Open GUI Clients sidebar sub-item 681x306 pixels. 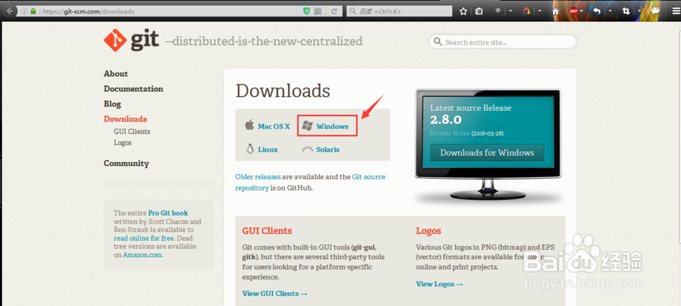click(132, 131)
